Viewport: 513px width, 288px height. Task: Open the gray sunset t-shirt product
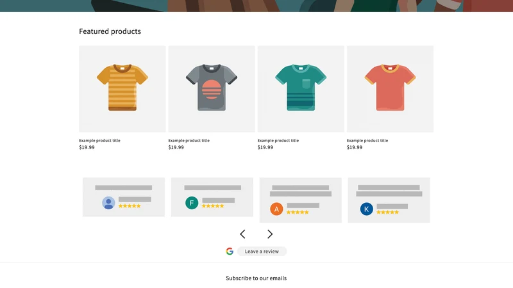[x=212, y=89]
